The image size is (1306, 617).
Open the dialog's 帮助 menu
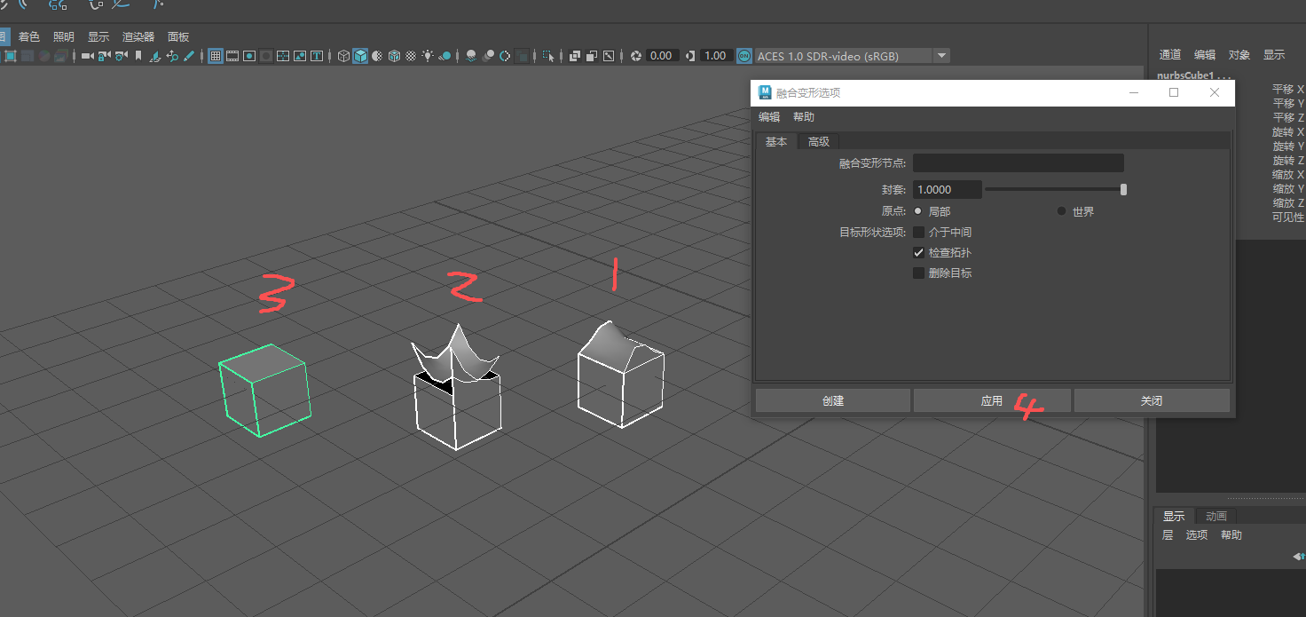coord(804,117)
